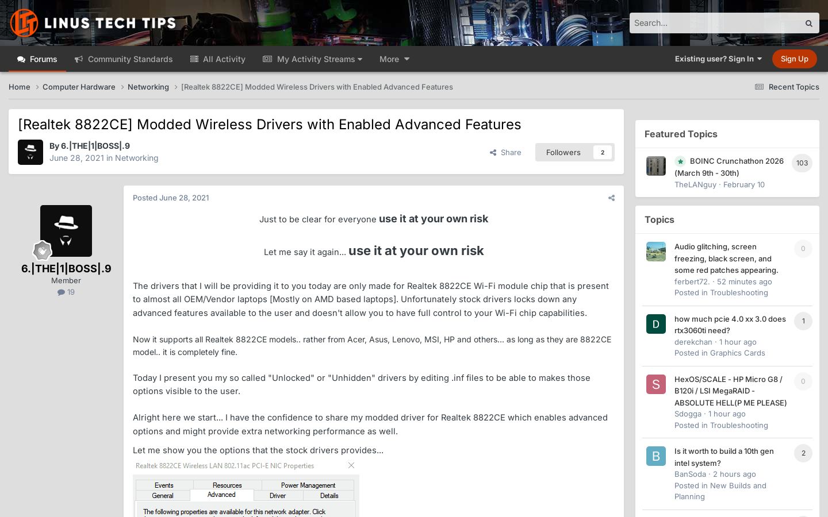This screenshot has height=517, width=828.
Task: Open Recent Topics link
Action: pos(787,87)
